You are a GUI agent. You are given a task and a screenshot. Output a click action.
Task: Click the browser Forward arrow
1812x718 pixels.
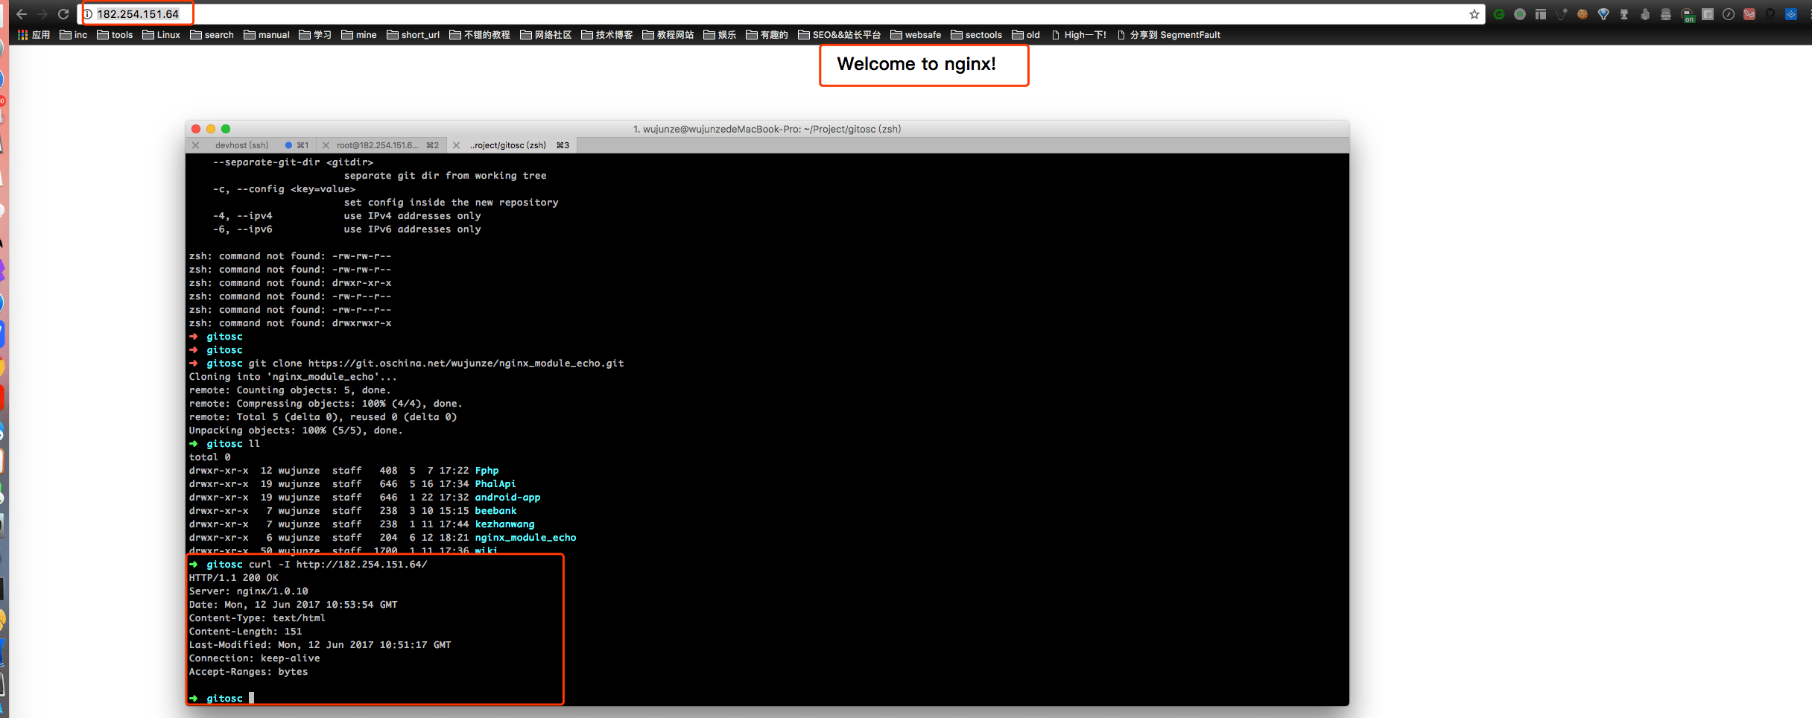[x=42, y=14]
